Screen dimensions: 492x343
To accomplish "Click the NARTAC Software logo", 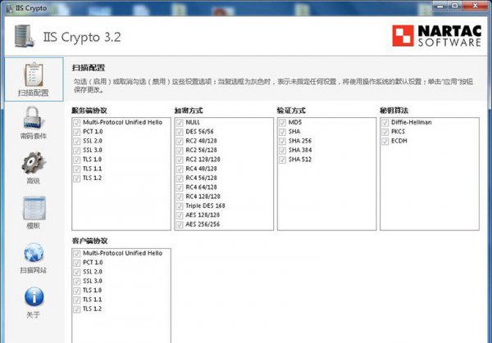I will 436,36.
